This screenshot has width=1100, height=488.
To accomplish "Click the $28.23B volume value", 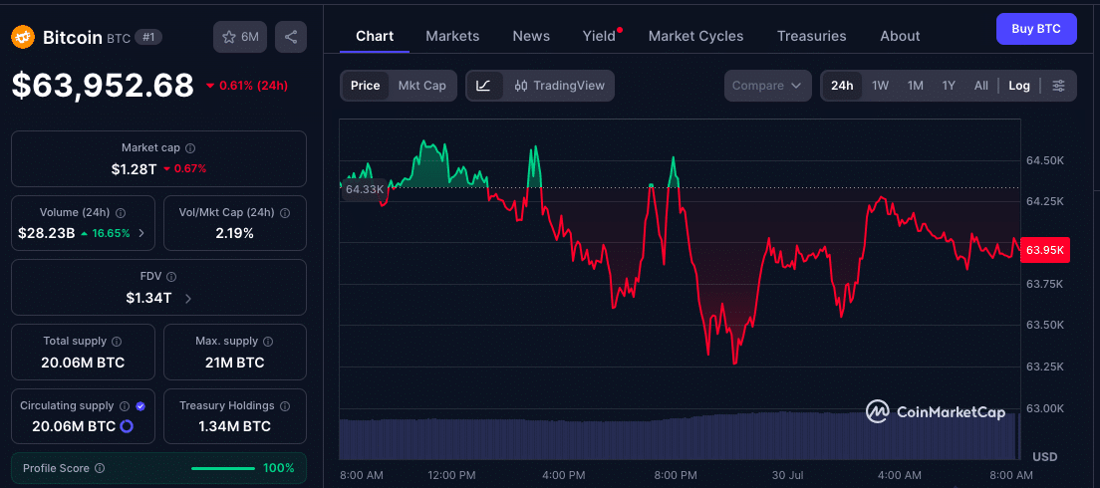I will [46, 233].
